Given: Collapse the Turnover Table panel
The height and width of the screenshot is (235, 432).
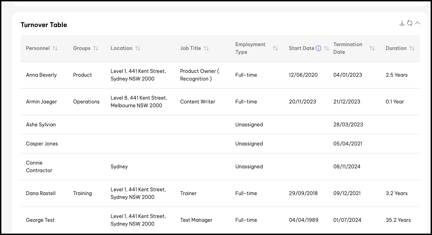Looking at the screenshot, I should pos(417,23).
